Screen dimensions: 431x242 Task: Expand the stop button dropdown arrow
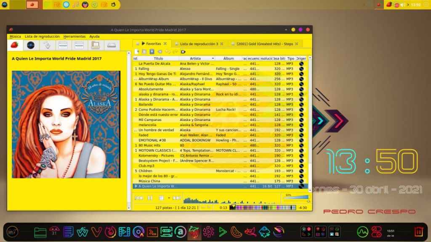(169, 198)
